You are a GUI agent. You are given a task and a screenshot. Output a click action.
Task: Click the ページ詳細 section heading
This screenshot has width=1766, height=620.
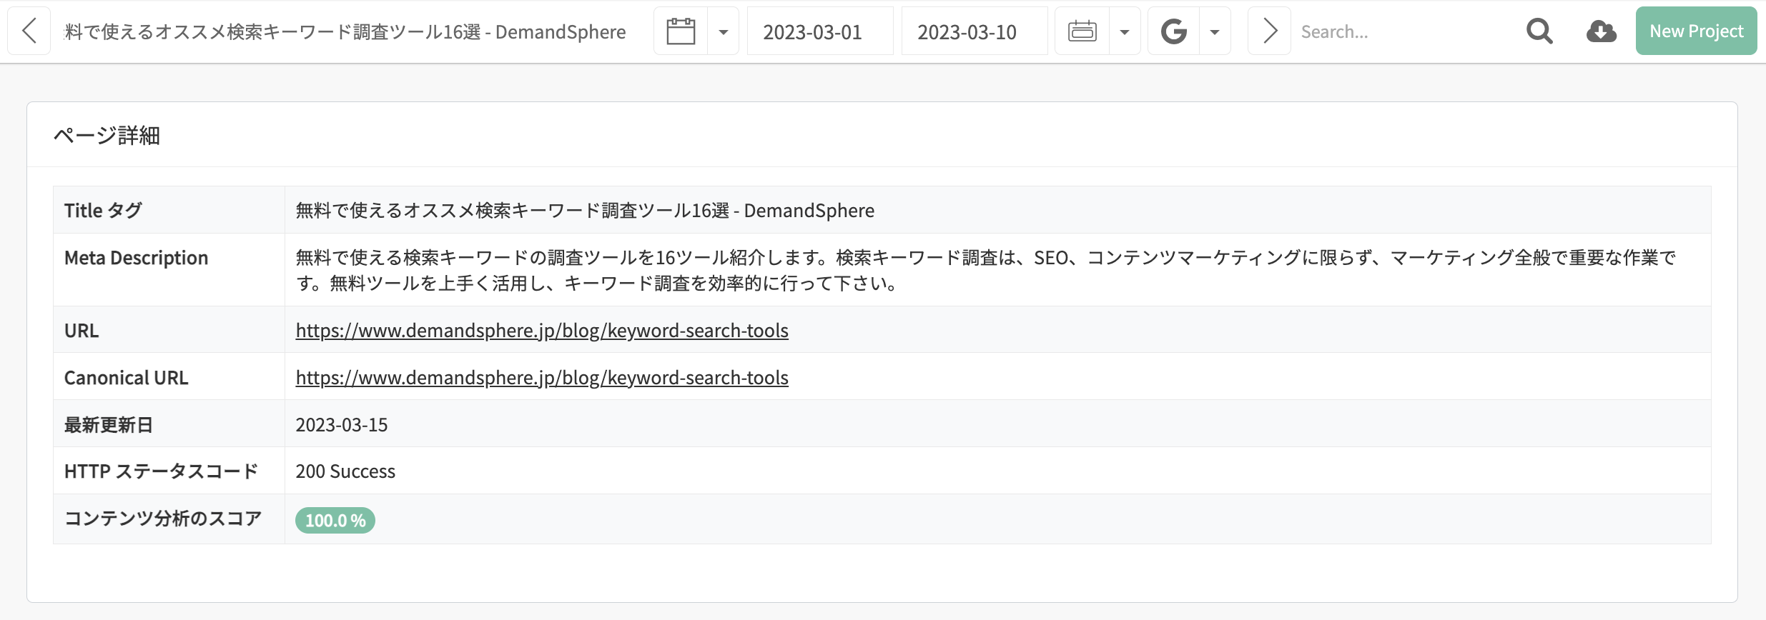pyautogui.click(x=107, y=136)
